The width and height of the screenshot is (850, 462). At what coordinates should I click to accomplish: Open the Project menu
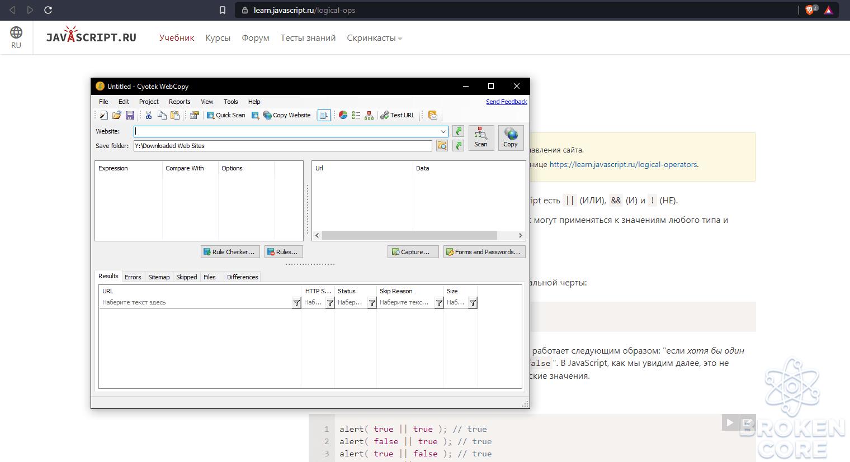point(149,102)
